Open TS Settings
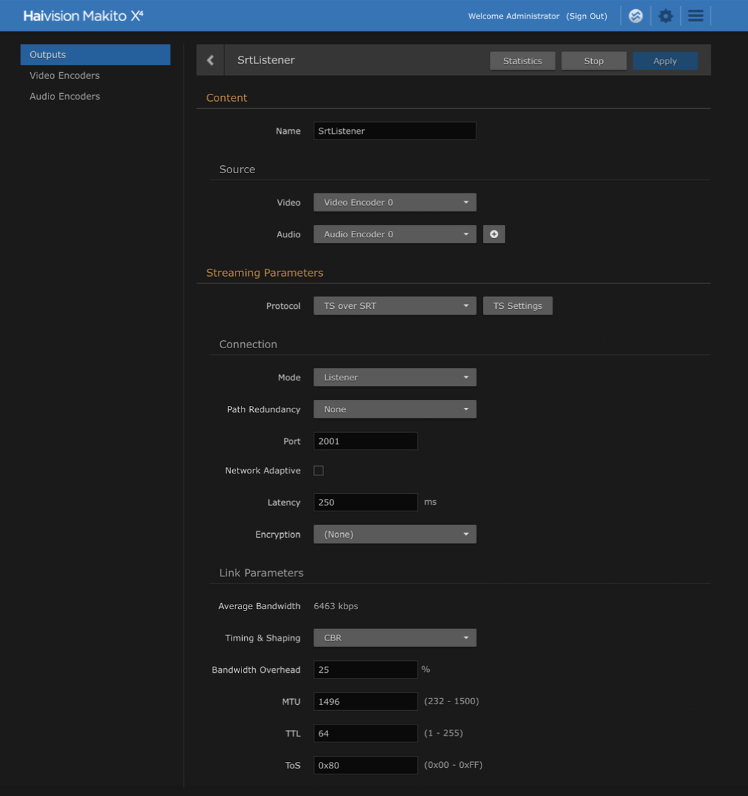Viewport: 748px width, 796px height. [x=518, y=306]
